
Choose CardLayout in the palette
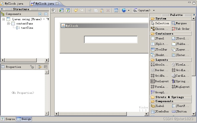click(x=180, y=76)
